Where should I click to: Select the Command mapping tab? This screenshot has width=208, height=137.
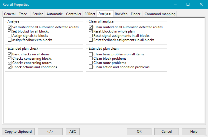coord(159,14)
